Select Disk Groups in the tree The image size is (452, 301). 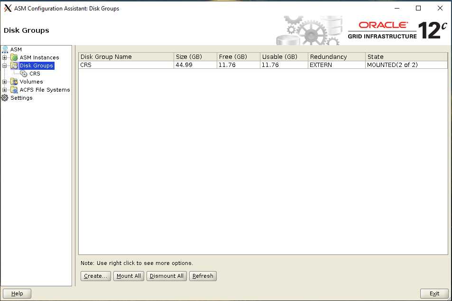pyautogui.click(x=37, y=66)
